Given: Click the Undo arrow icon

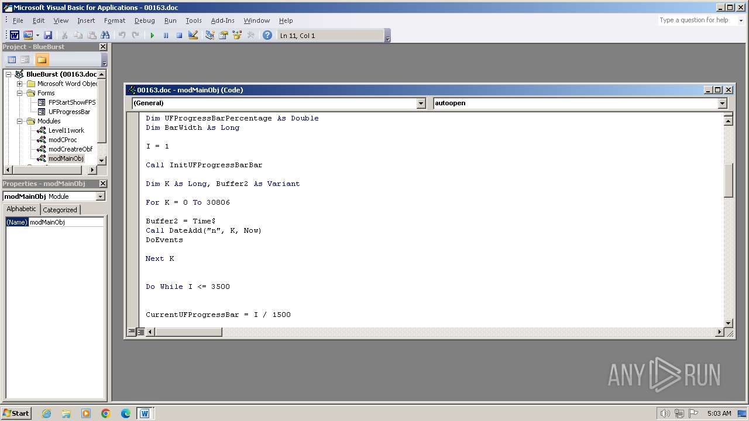Looking at the screenshot, I should click(122, 36).
